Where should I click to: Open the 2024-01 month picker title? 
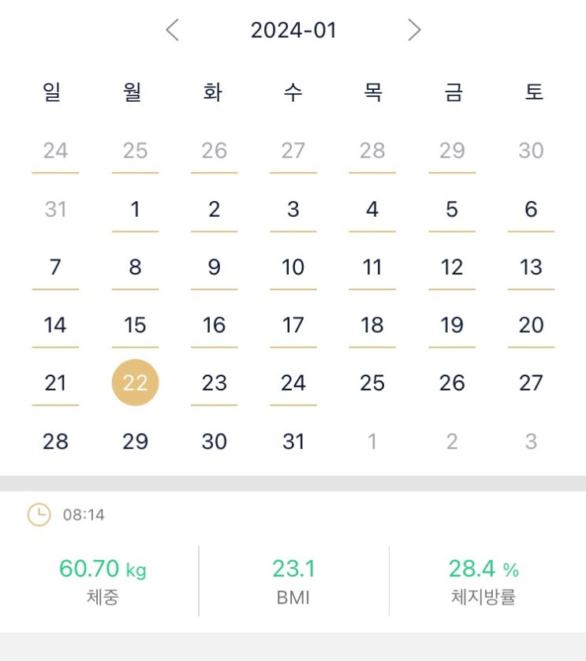tap(293, 31)
